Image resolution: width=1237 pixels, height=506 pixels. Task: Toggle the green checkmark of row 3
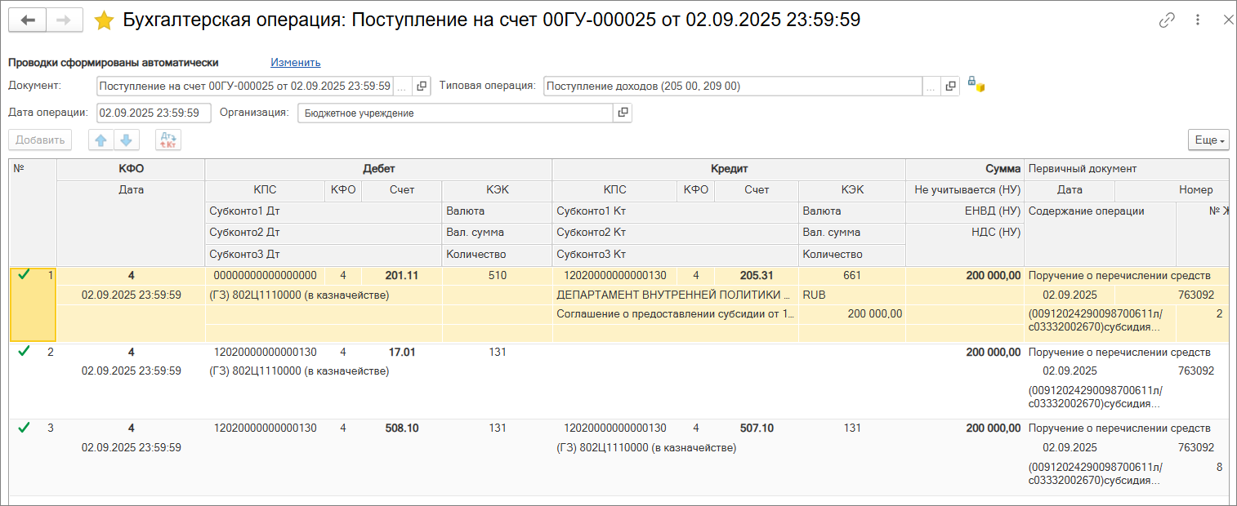tap(24, 427)
